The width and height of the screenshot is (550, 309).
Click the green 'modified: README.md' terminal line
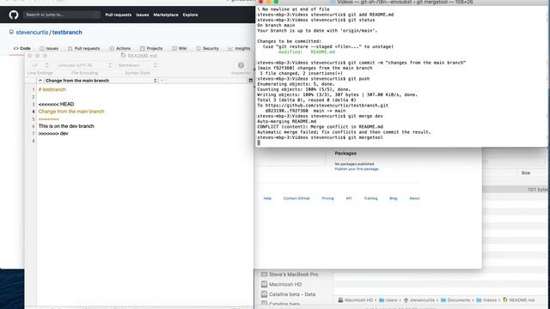point(307,51)
